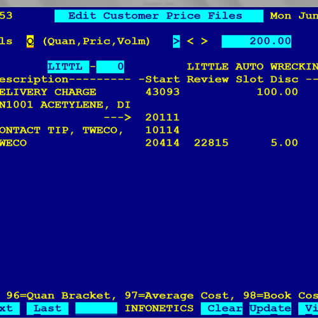Click the customer sub-number field showing 0
318x318 pixels.
pos(110,67)
